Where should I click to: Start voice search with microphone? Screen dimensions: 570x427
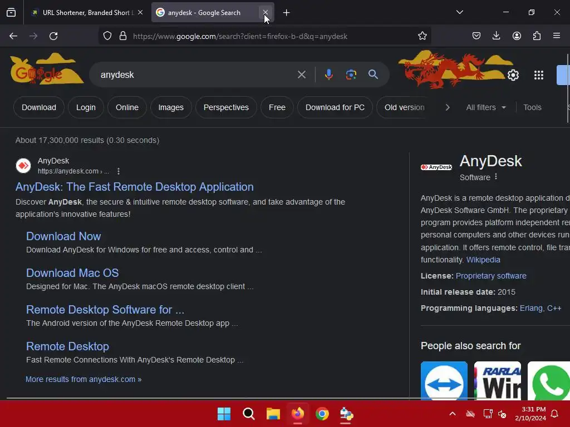(x=328, y=75)
